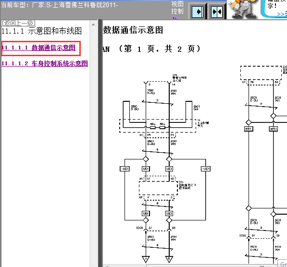Click the >> link in the speech bubble
This screenshot has height=267, width=287.
(282, 14)
